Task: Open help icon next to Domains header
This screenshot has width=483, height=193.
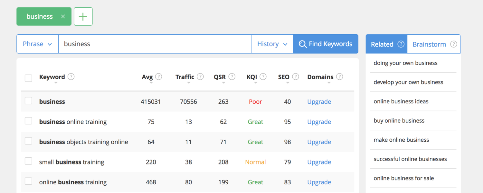Action: tap(339, 76)
